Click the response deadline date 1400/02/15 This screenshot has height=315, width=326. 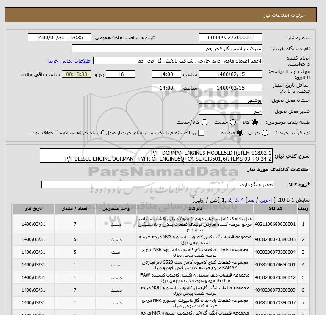[231, 74]
